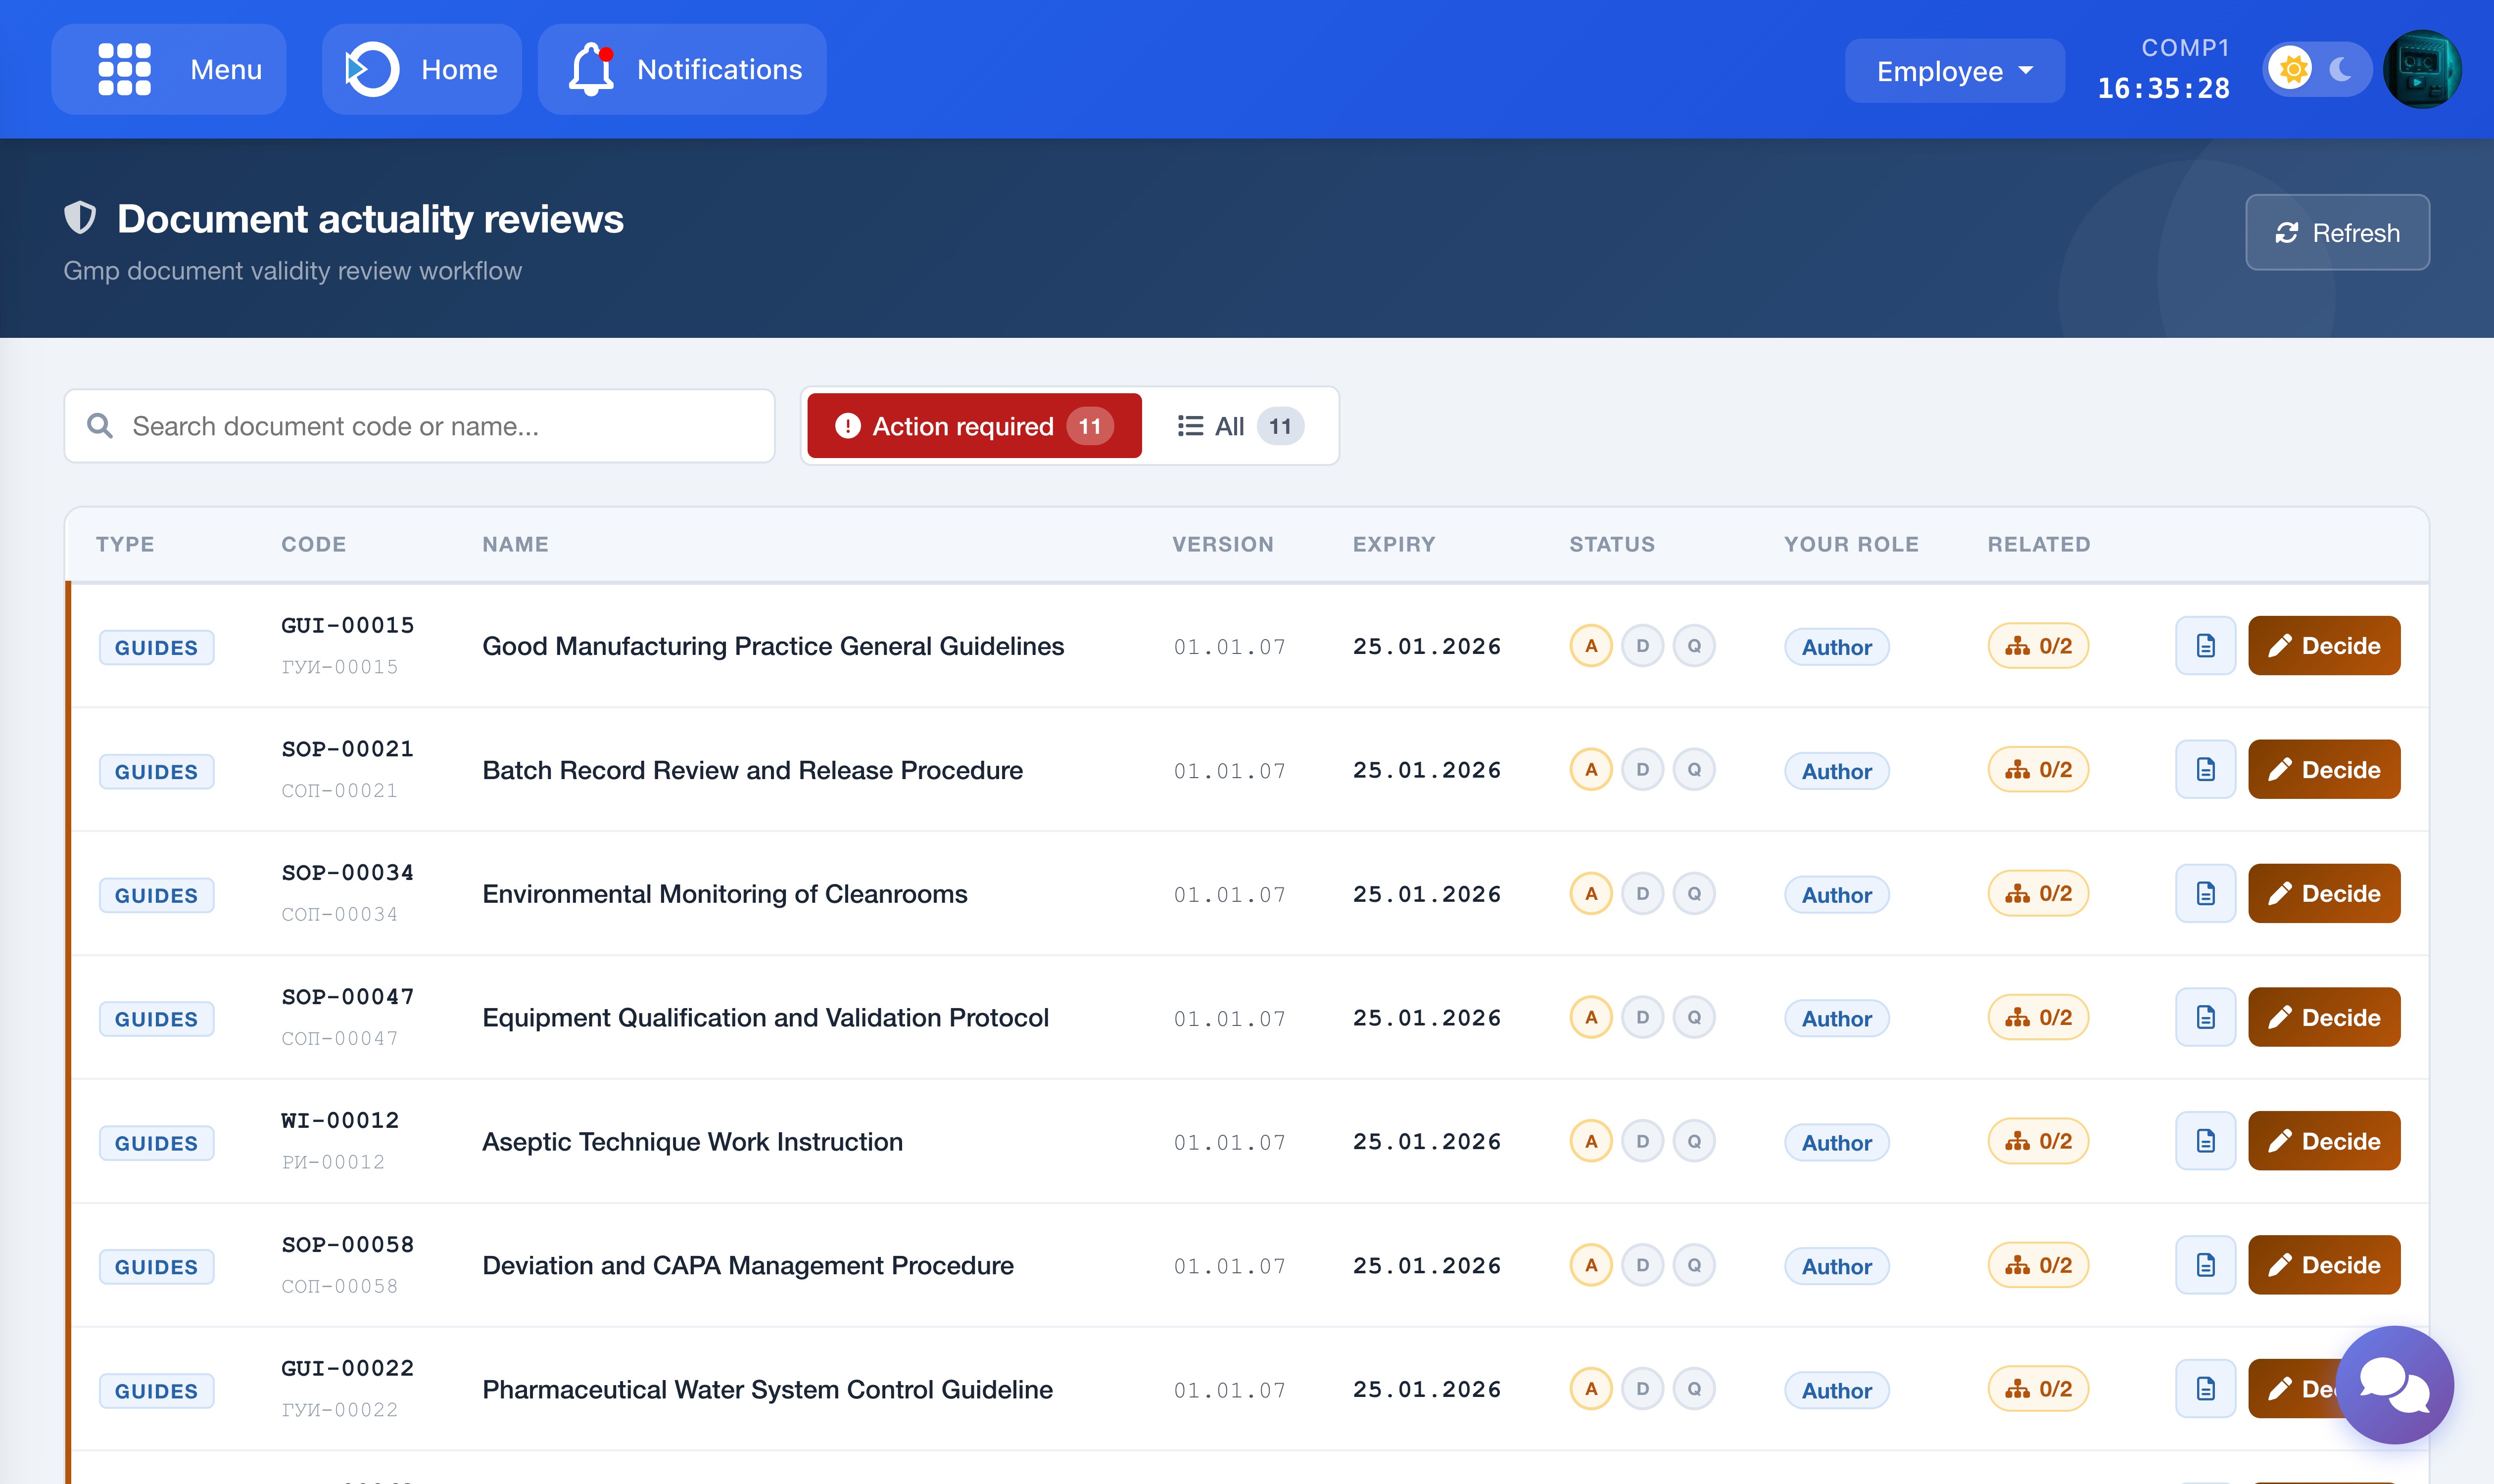Select the Action required filter tab

click(x=973, y=426)
